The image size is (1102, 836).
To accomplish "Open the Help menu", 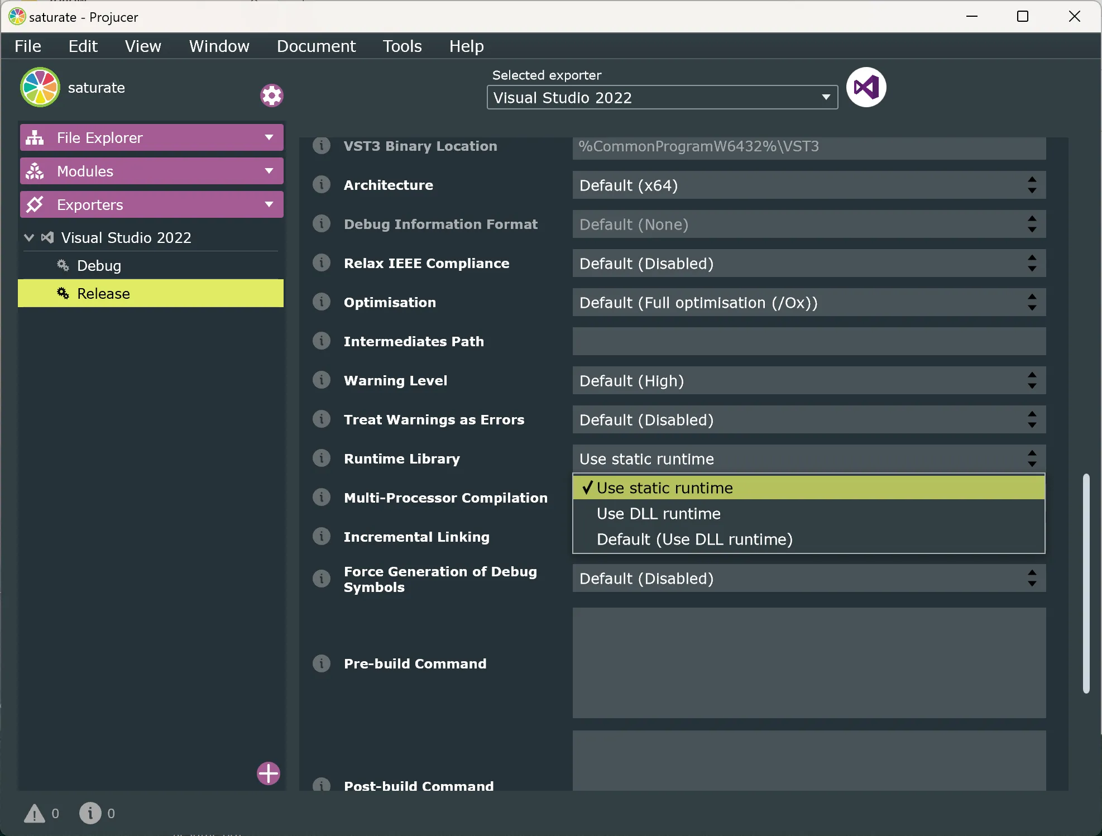I will click(x=466, y=46).
